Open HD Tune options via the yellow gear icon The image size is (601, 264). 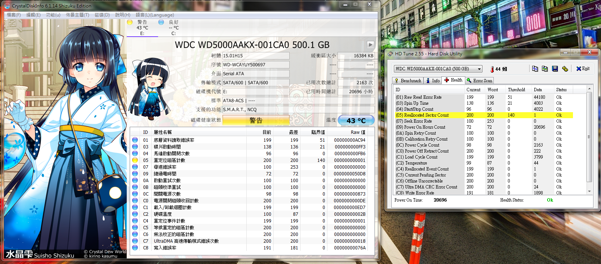click(x=565, y=68)
